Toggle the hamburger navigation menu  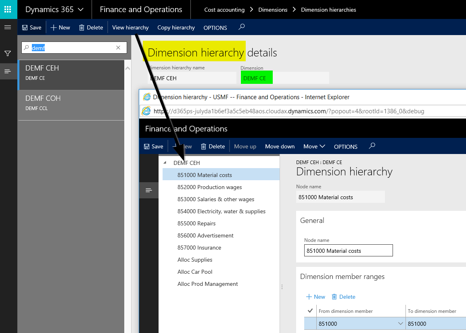[7, 27]
